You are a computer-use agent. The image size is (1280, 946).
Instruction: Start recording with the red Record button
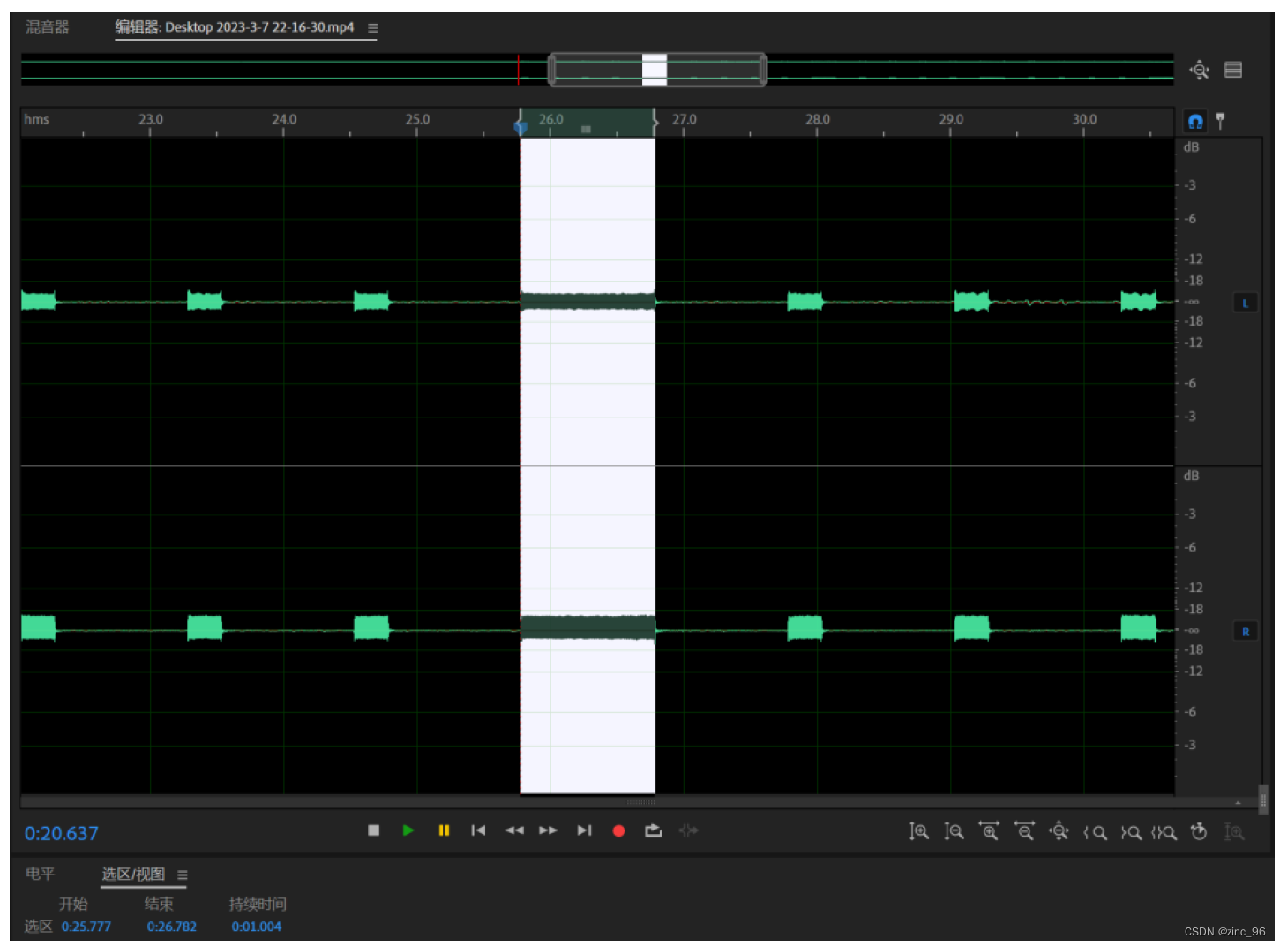pyautogui.click(x=618, y=830)
